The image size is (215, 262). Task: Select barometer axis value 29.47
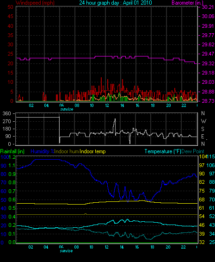pos(208,54)
